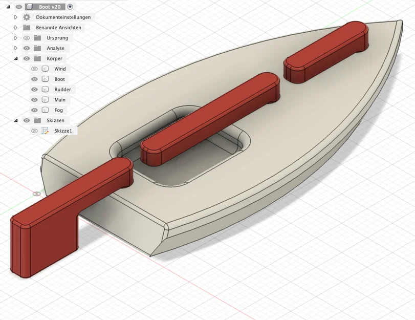The height and width of the screenshot is (320, 415).
Task: Select the Ursprung label
Action: click(57, 38)
